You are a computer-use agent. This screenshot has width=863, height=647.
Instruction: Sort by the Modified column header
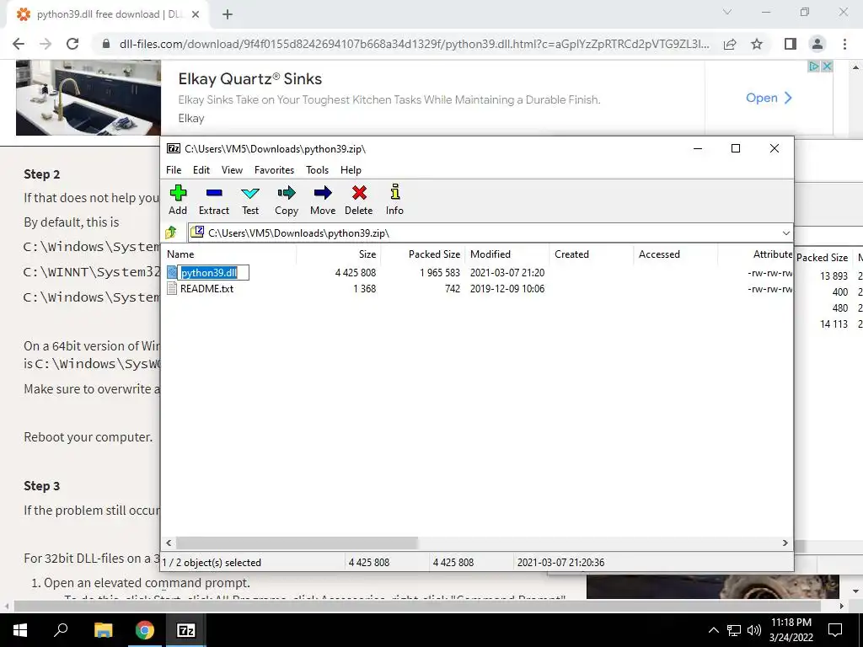pos(507,254)
